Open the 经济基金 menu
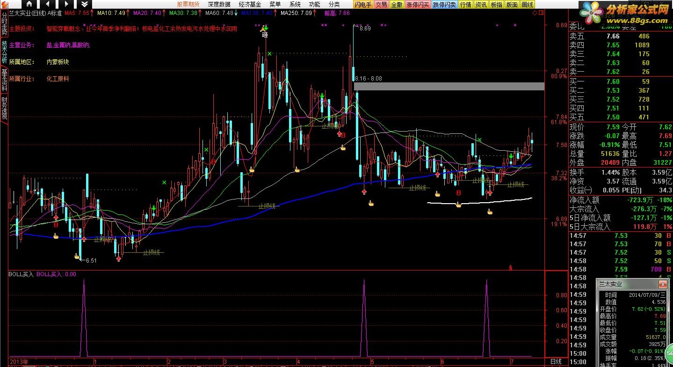 pyautogui.click(x=250, y=4)
